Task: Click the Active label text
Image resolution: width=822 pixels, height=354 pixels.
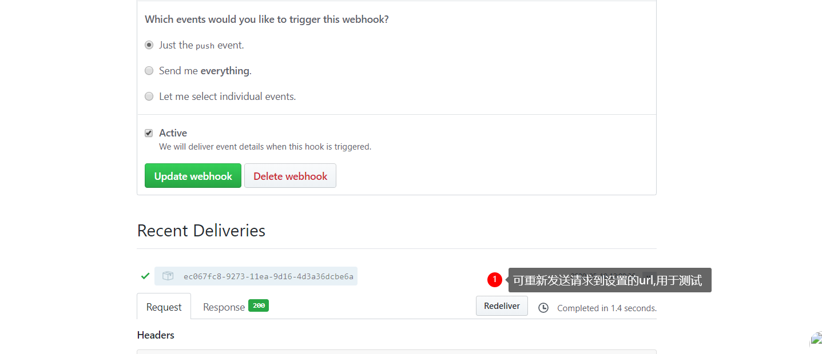Action: (x=173, y=133)
